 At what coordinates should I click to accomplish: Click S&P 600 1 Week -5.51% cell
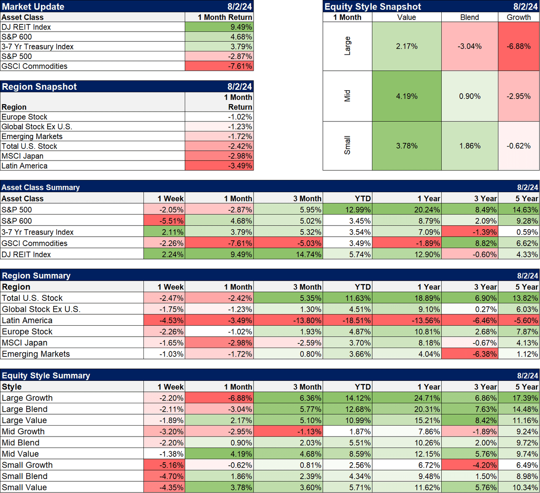coord(164,221)
